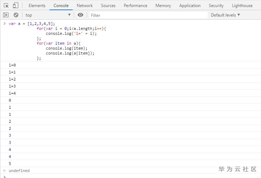
Task: Show the console sidebar panel
Action: click(6, 15)
